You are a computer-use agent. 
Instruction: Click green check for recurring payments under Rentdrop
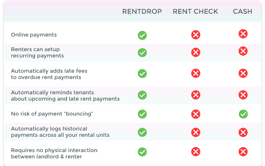point(142,52)
